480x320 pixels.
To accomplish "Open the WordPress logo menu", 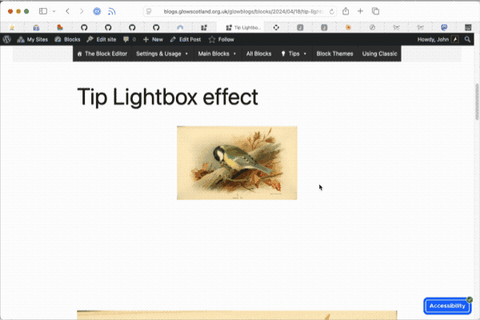I will coord(7,39).
